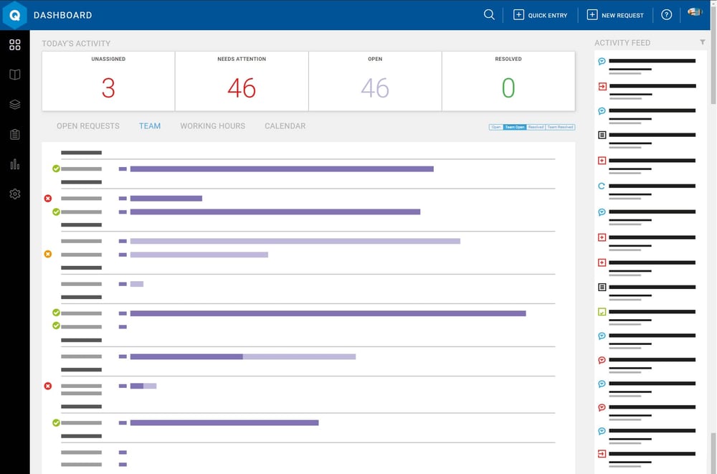Click the orange warning status icon in team chart
717x474 pixels.
coord(47,254)
